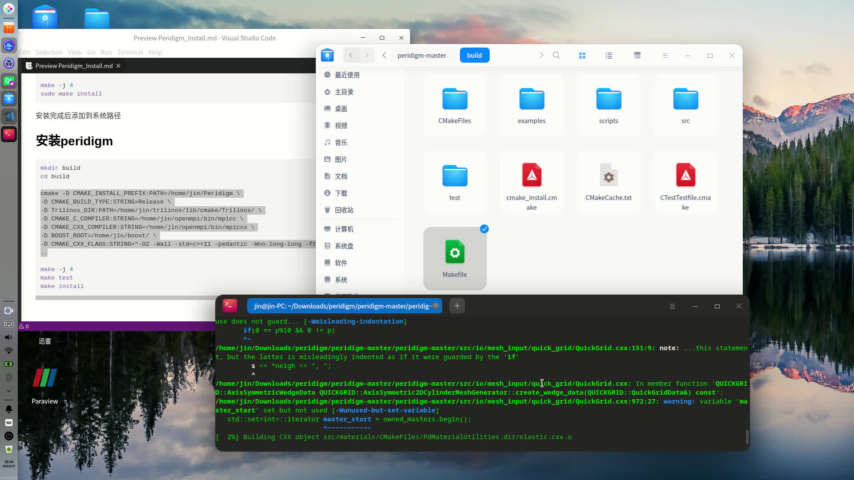Mute system volume from the tray

pyautogui.click(x=8, y=337)
